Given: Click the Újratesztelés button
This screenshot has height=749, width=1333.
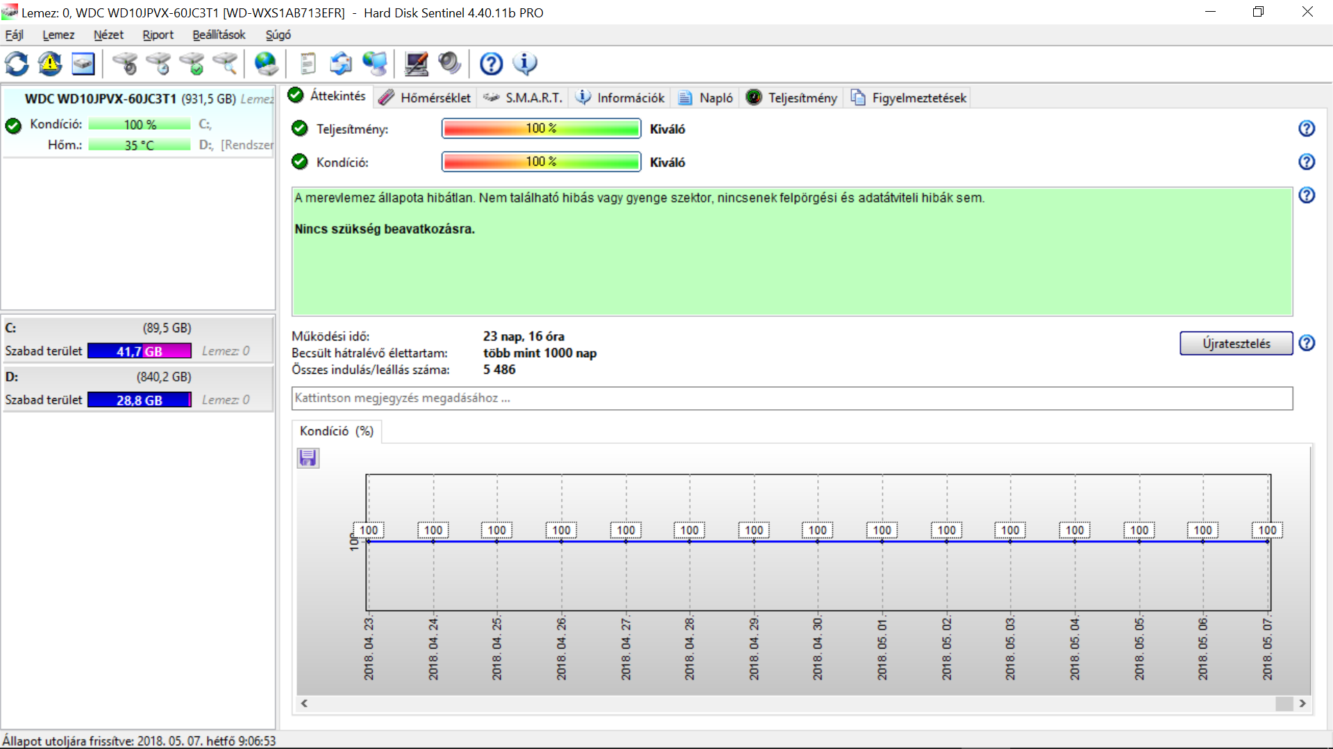Looking at the screenshot, I should click(x=1236, y=343).
